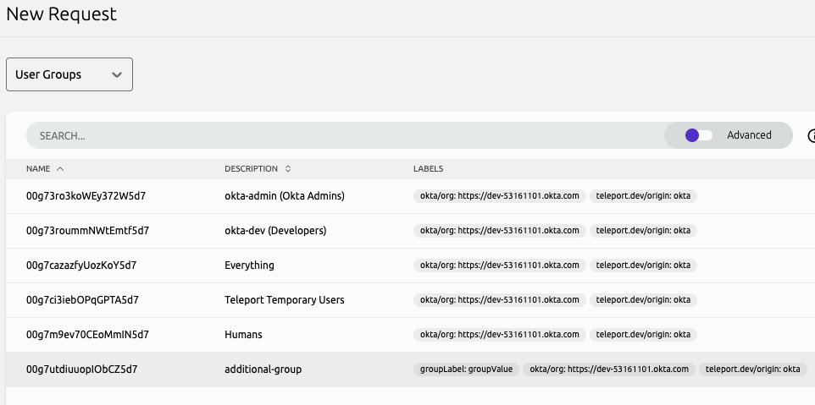
Task: Click okta/org label in Everything row
Action: click(499, 265)
